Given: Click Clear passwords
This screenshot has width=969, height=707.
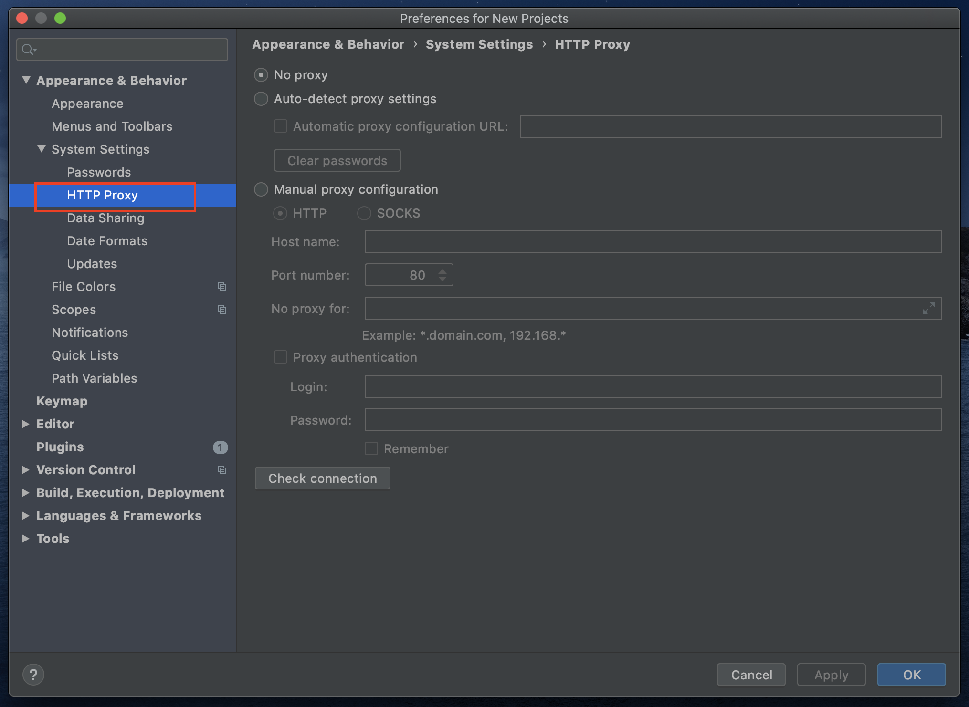Looking at the screenshot, I should (x=337, y=160).
